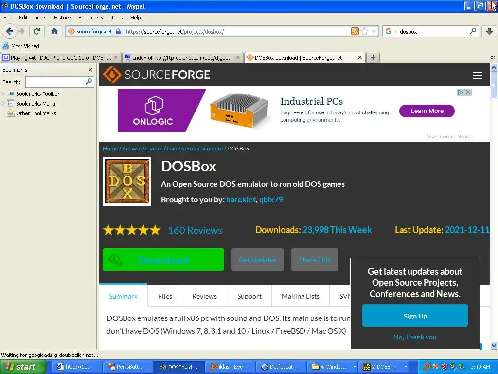Click the Browse breadcrumb link
The height and width of the screenshot is (374, 498).
(132, 149)
